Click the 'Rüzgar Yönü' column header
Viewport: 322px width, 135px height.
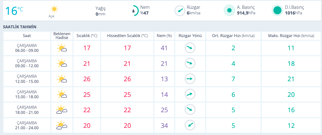[190, 36]
